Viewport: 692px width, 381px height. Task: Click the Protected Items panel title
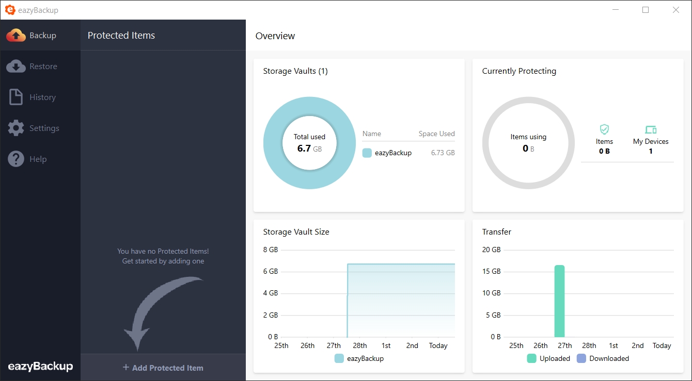[121, 36]
